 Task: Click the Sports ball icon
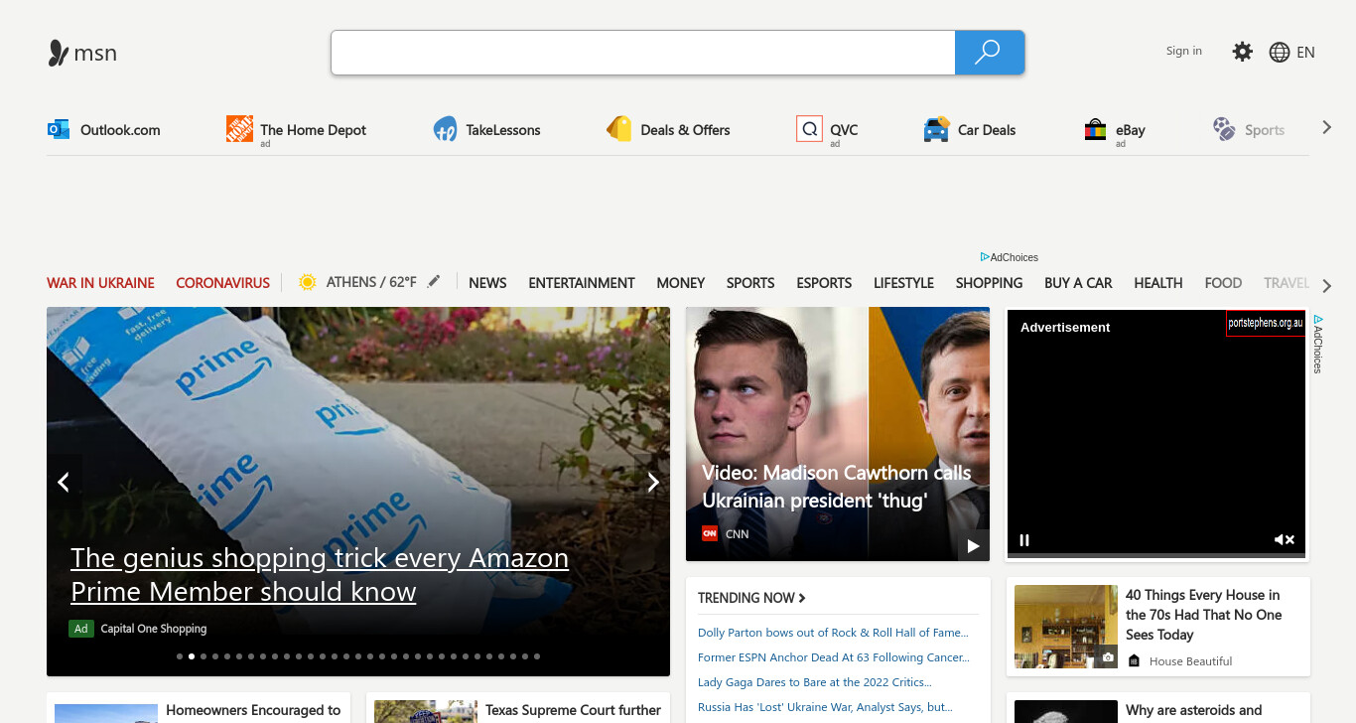click(1224, 129)
